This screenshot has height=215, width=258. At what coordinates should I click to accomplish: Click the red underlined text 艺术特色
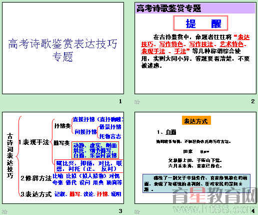pyautogui.click(x=231, y=44)
